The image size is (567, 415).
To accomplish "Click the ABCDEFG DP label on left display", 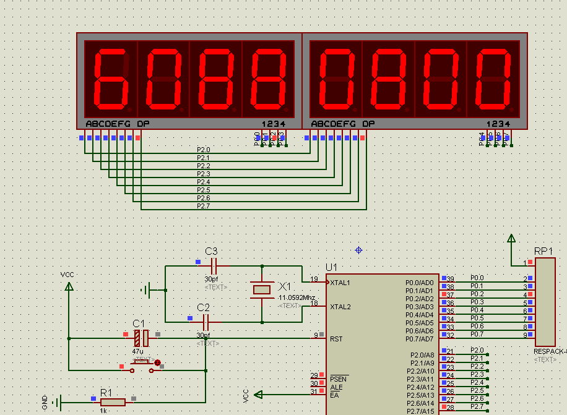I will click(118, 124).
